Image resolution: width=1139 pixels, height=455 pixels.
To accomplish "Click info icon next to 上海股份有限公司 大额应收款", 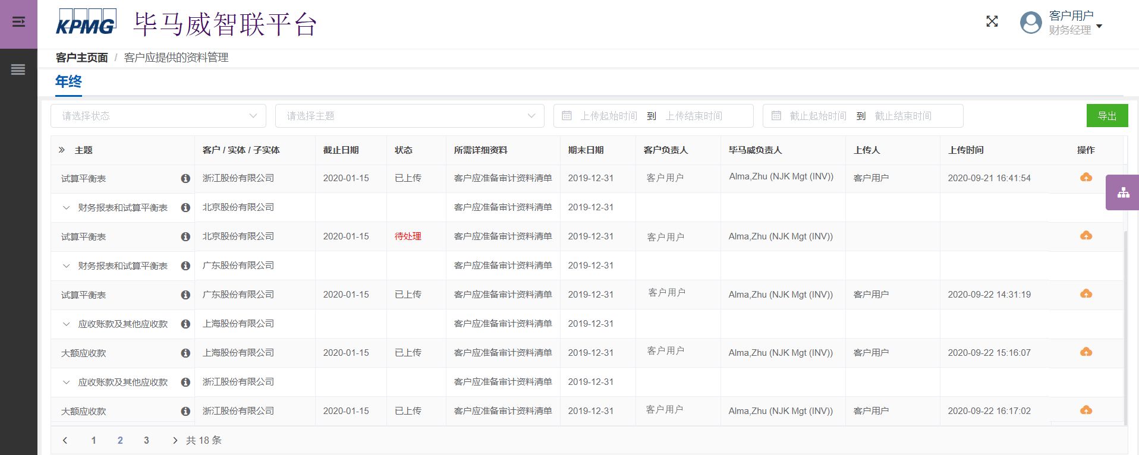I will click(185, 353).
